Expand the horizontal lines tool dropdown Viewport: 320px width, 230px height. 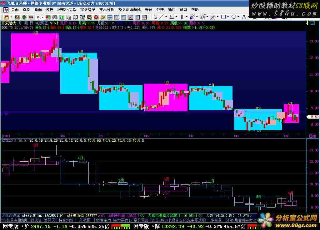click(x=176, y=17)
